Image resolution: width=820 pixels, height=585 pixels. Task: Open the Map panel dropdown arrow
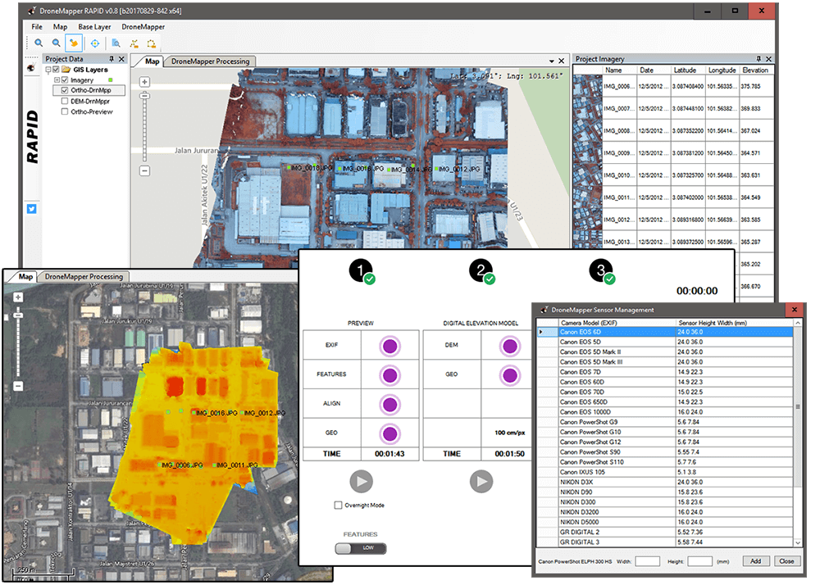(550, 60)
